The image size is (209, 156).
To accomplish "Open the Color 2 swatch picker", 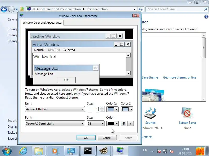I will [x=127, y=109].
